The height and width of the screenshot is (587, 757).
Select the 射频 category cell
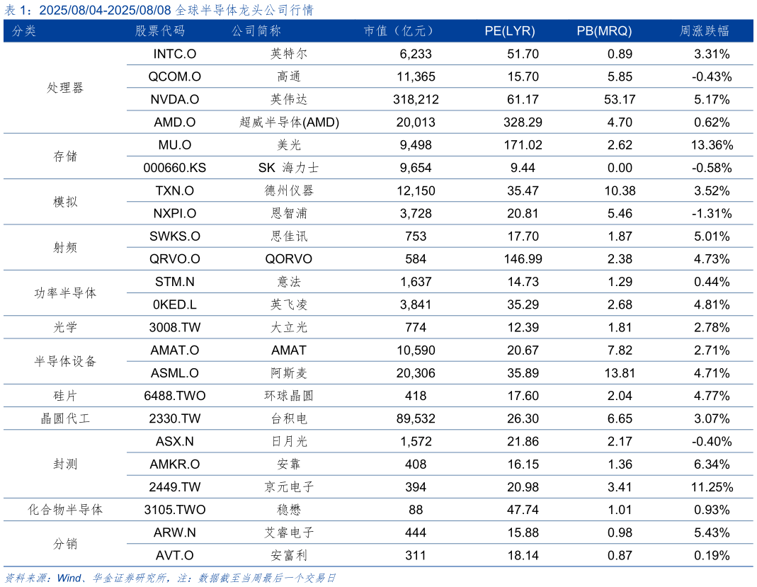click(x=65, y=248)
